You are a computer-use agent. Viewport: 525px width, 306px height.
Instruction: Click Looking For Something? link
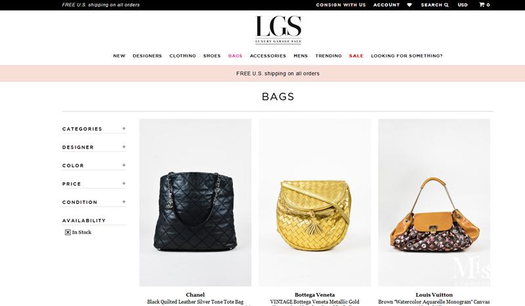pos(407,56)
